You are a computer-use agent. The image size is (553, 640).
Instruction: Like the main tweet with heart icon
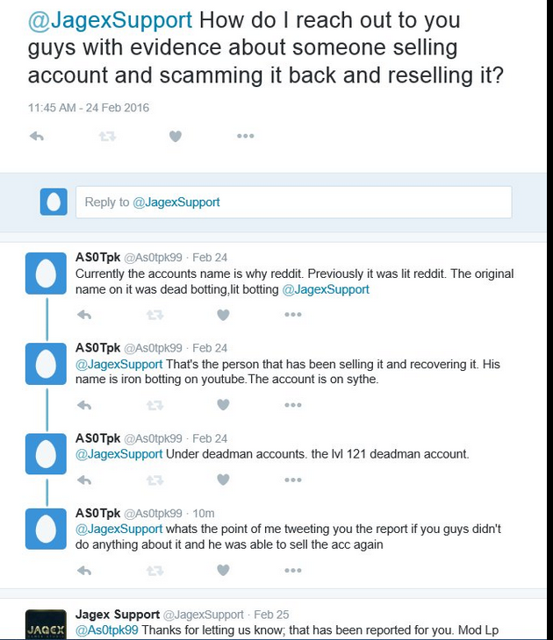[176, 136]
